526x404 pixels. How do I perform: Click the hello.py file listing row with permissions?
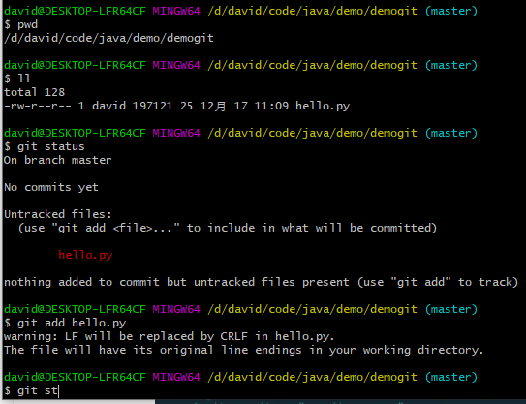(177, 106)
